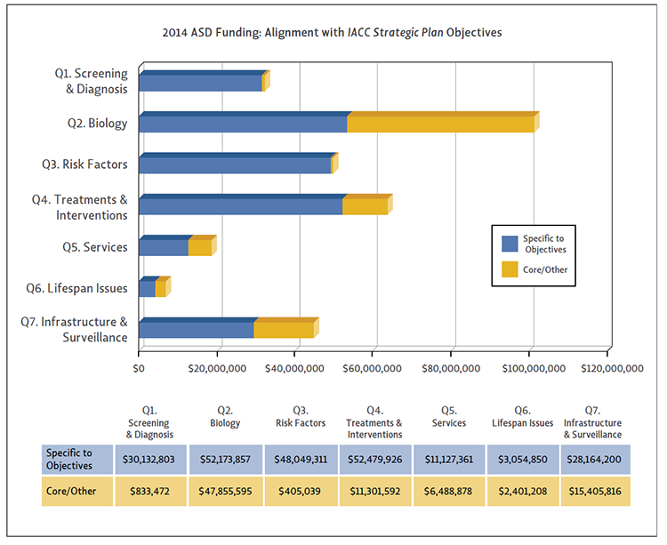Select the yellow part of Q4 Treatments bar

pos(365,206)
